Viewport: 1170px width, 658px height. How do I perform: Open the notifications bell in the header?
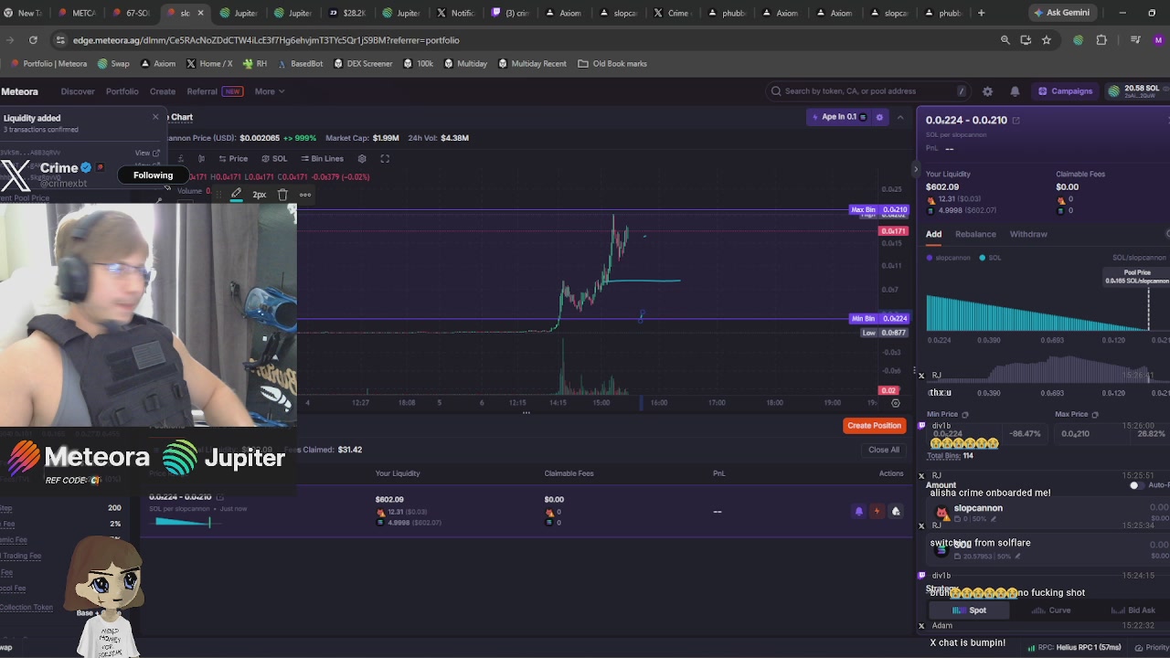point(1015,91)
